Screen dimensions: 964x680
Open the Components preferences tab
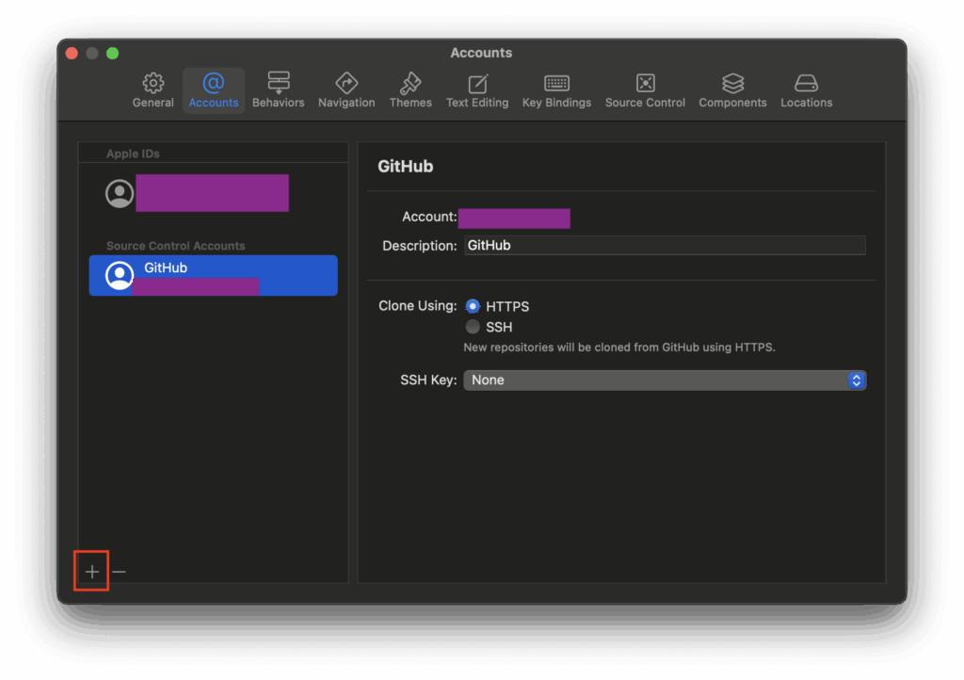click(x=732, y=90)
